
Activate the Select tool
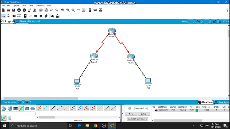click(4, 16)
